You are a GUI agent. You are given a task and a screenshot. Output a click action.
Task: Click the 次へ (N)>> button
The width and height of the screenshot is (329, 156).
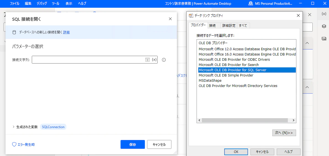[x=284, y=133]
